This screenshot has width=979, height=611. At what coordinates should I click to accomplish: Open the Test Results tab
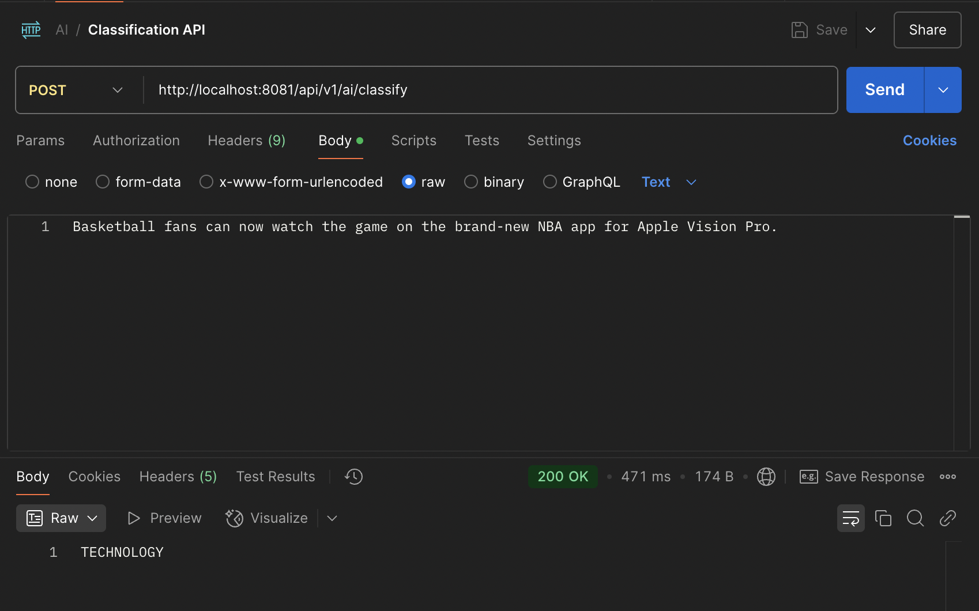tap(276, 477)
